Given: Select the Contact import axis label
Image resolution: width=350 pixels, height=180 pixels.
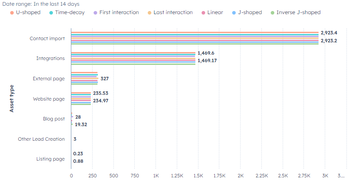Looking at the screenshot, I should (x=47, y=38).
